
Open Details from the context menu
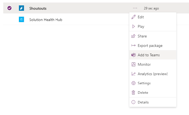[x=153, y=102]
